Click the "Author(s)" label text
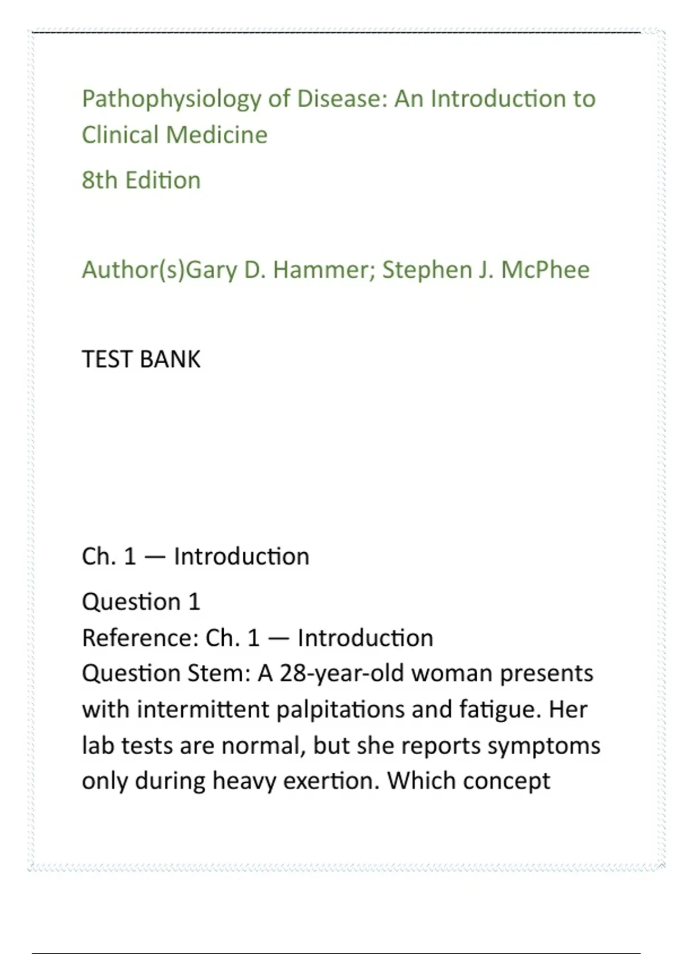The height and width of the screenshot is (954, 673). point(133,270)
